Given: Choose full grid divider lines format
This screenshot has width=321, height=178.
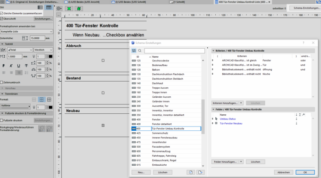Looking at the screenshot, I should (49, 100).
